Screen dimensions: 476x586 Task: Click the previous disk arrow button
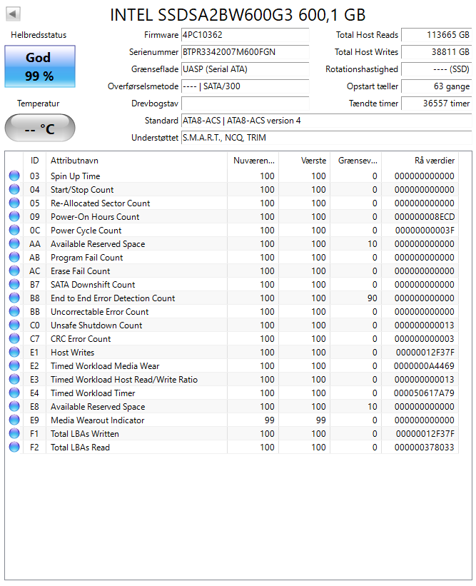pyautogui.click(x=13, y=14)
